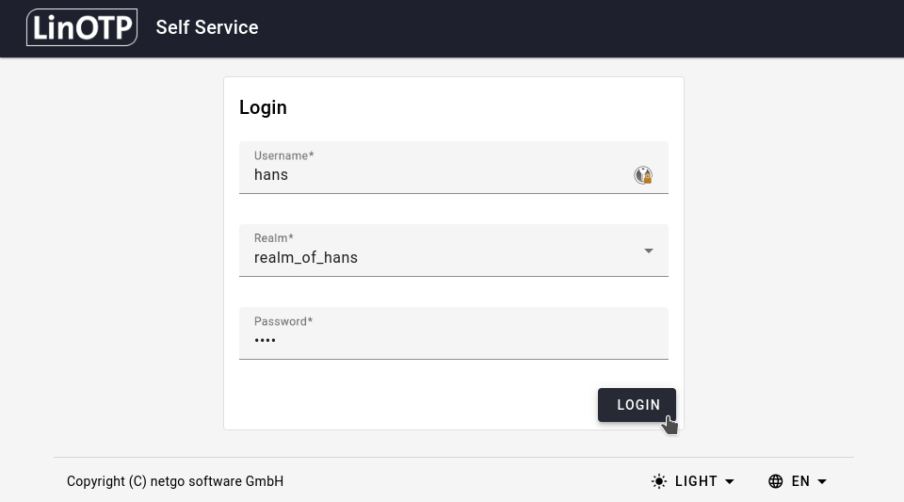Viewport: 904px width, 502px height.
Task: Open the caret next to EN
Action: (822, 481)
